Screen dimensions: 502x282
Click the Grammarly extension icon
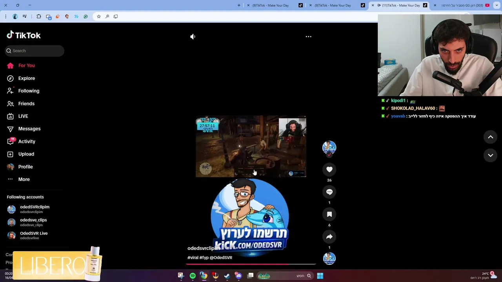click(86, 16)
